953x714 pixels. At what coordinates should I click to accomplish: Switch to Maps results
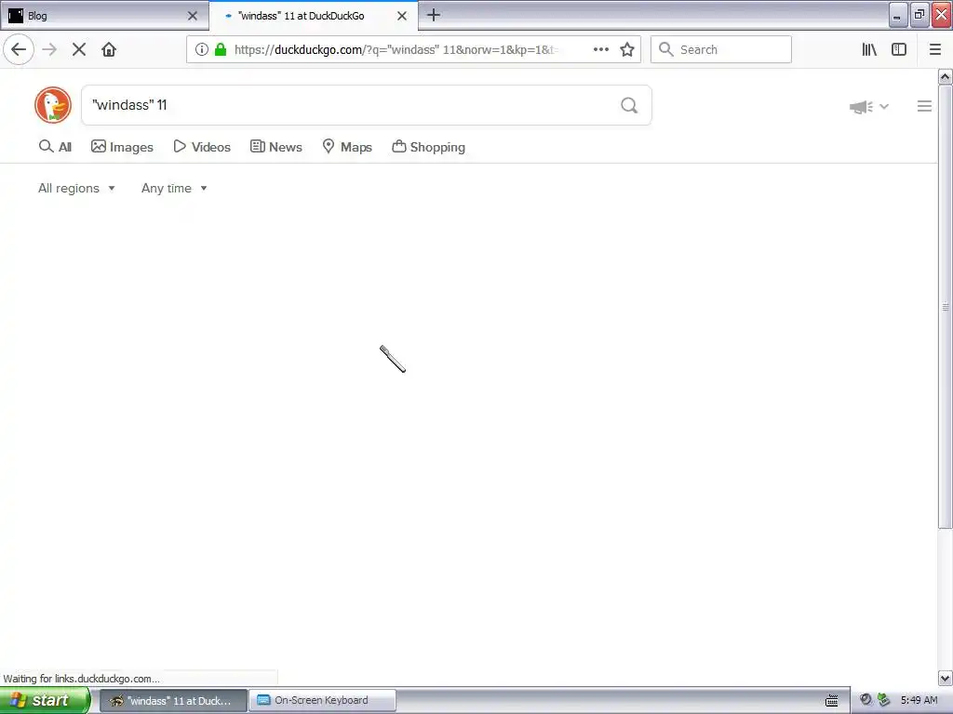coord(347,147)
